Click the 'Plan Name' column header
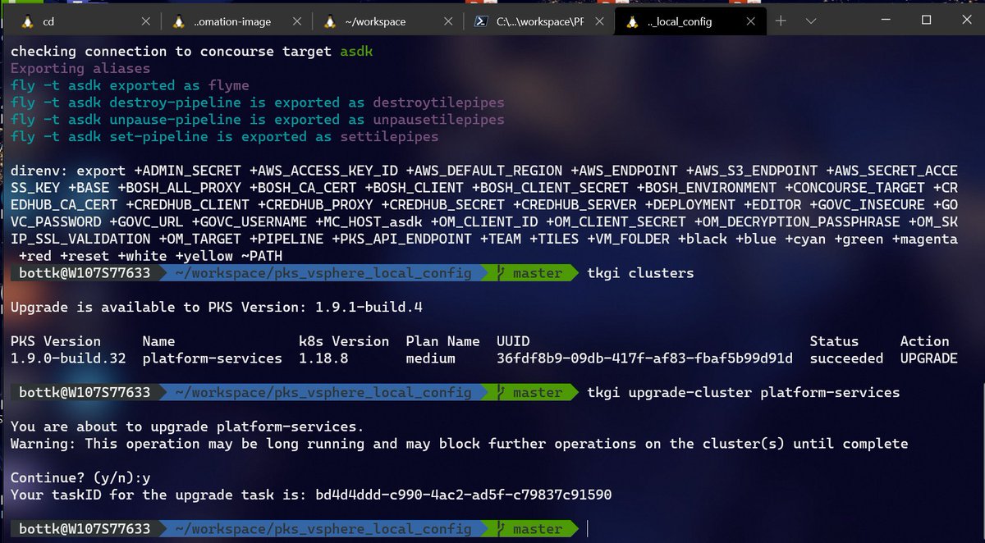985x543 pixels. [442, 341]
